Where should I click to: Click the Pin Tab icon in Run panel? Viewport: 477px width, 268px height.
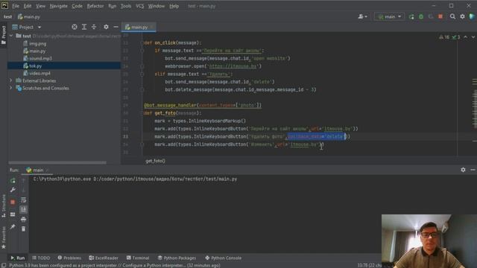pos(13,226)
